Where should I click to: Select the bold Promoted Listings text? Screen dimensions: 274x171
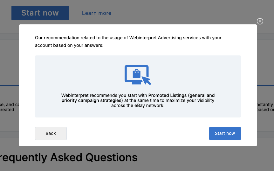pos(168,95)
